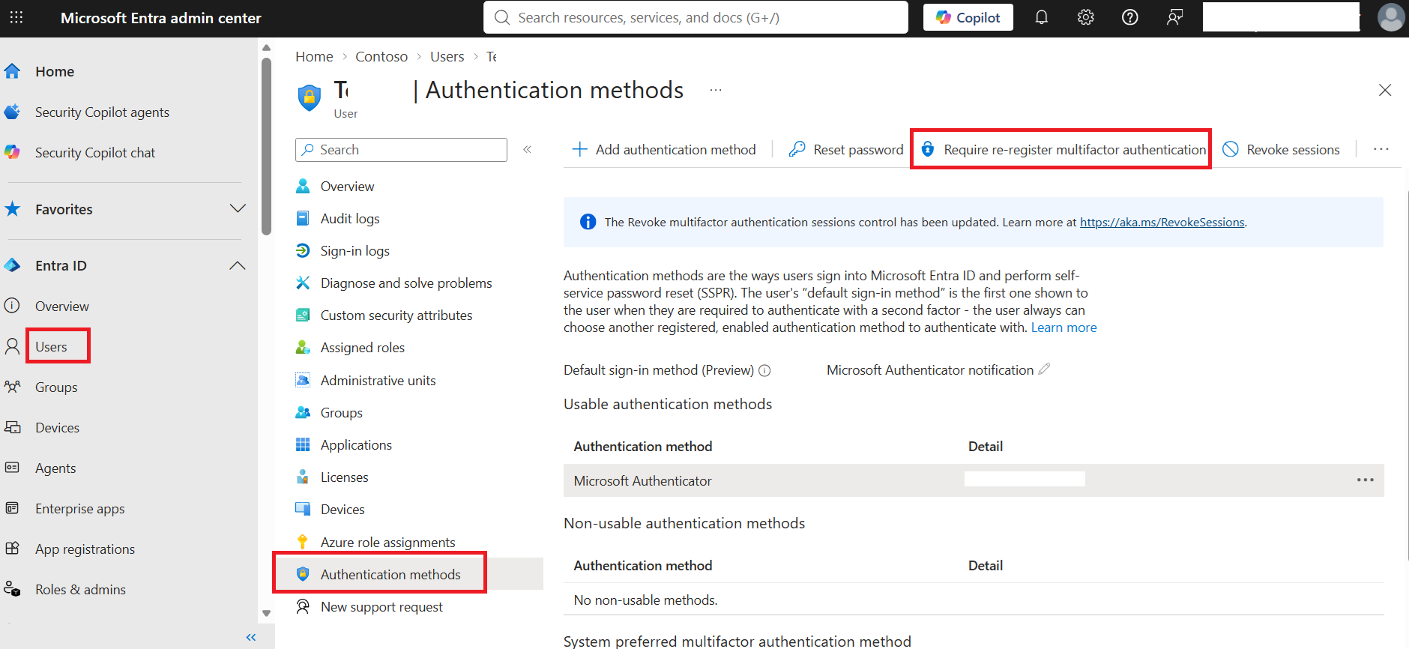Screen dimensions: 1409x649
Task: Click Reset password
Action: [x=846, y=149]
